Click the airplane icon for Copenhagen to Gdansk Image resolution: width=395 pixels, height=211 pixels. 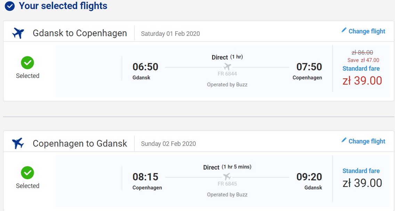coord(18,143)
